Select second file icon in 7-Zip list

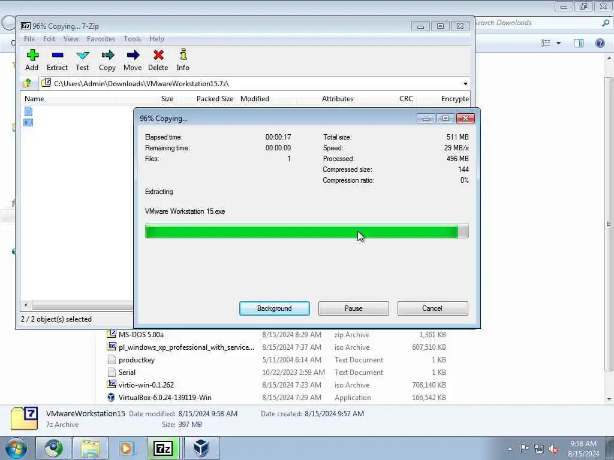coord(28,122)
